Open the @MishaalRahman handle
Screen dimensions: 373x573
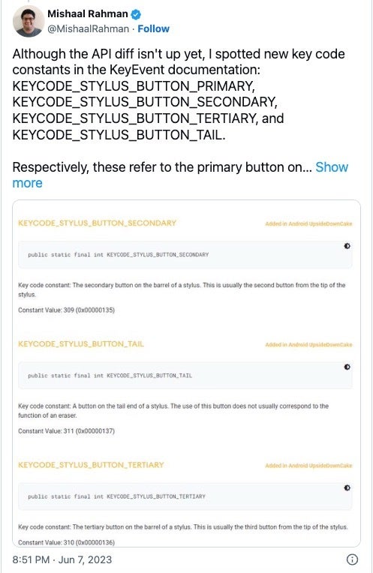pyautogui.click(x=88, y=28)
